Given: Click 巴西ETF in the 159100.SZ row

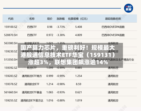Looking at the screenshot, I should click(x=32, y=27).
